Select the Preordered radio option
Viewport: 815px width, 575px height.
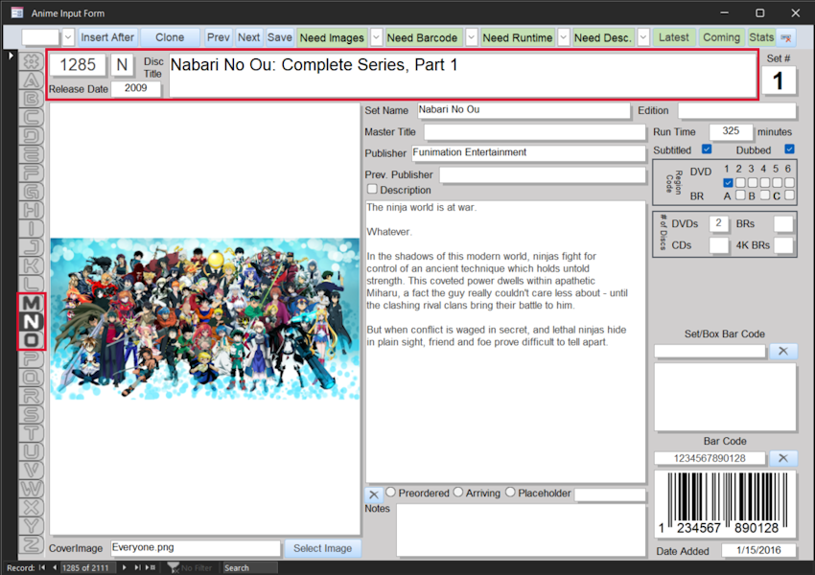pyautogui.click(x=391, y=492)
